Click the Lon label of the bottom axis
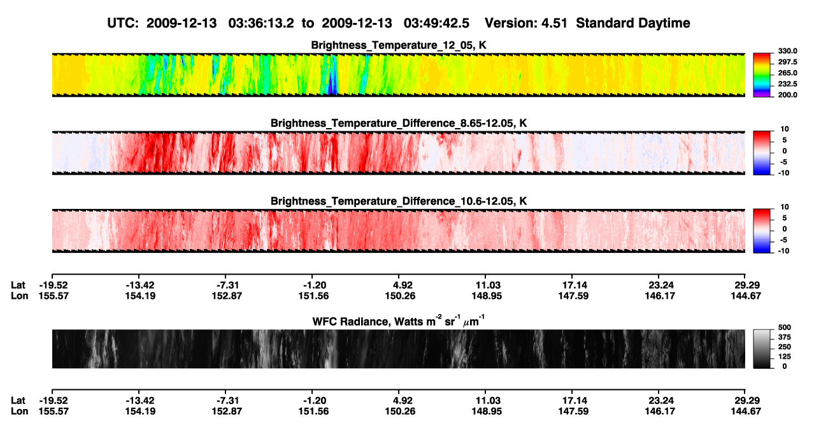 (19, 411)
